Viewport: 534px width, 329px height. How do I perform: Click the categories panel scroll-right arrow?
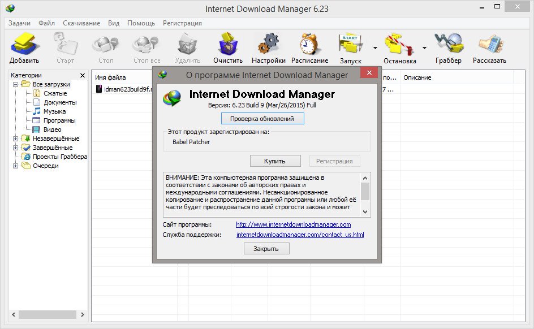click(82, 315)
